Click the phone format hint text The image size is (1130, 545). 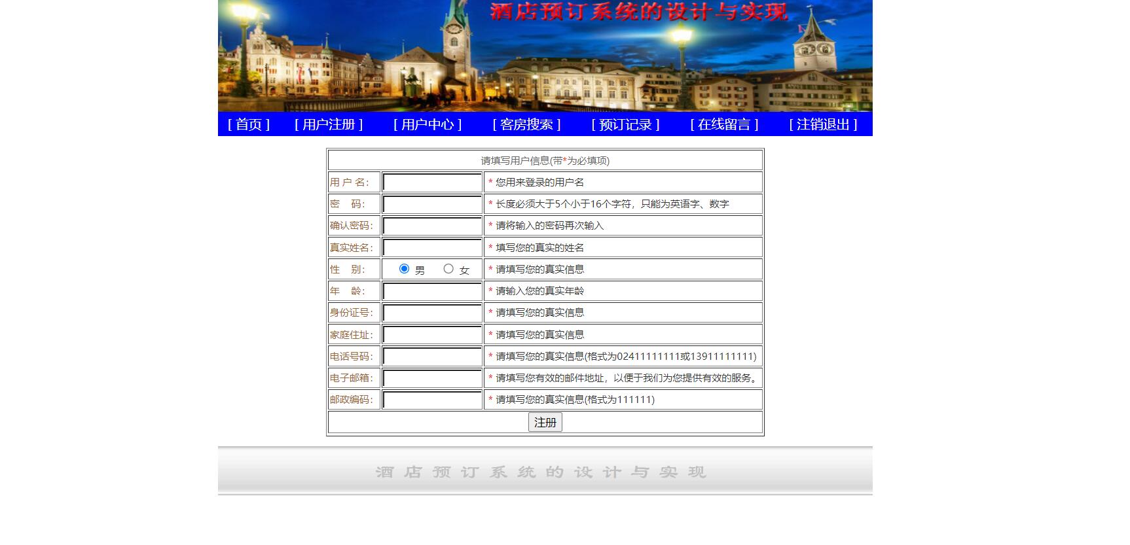pyautogui.click(x=626, y=357)
